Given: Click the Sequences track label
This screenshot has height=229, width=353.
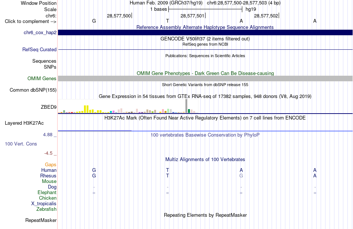Looking at the screenshot, I should click(x=44, y=61).
